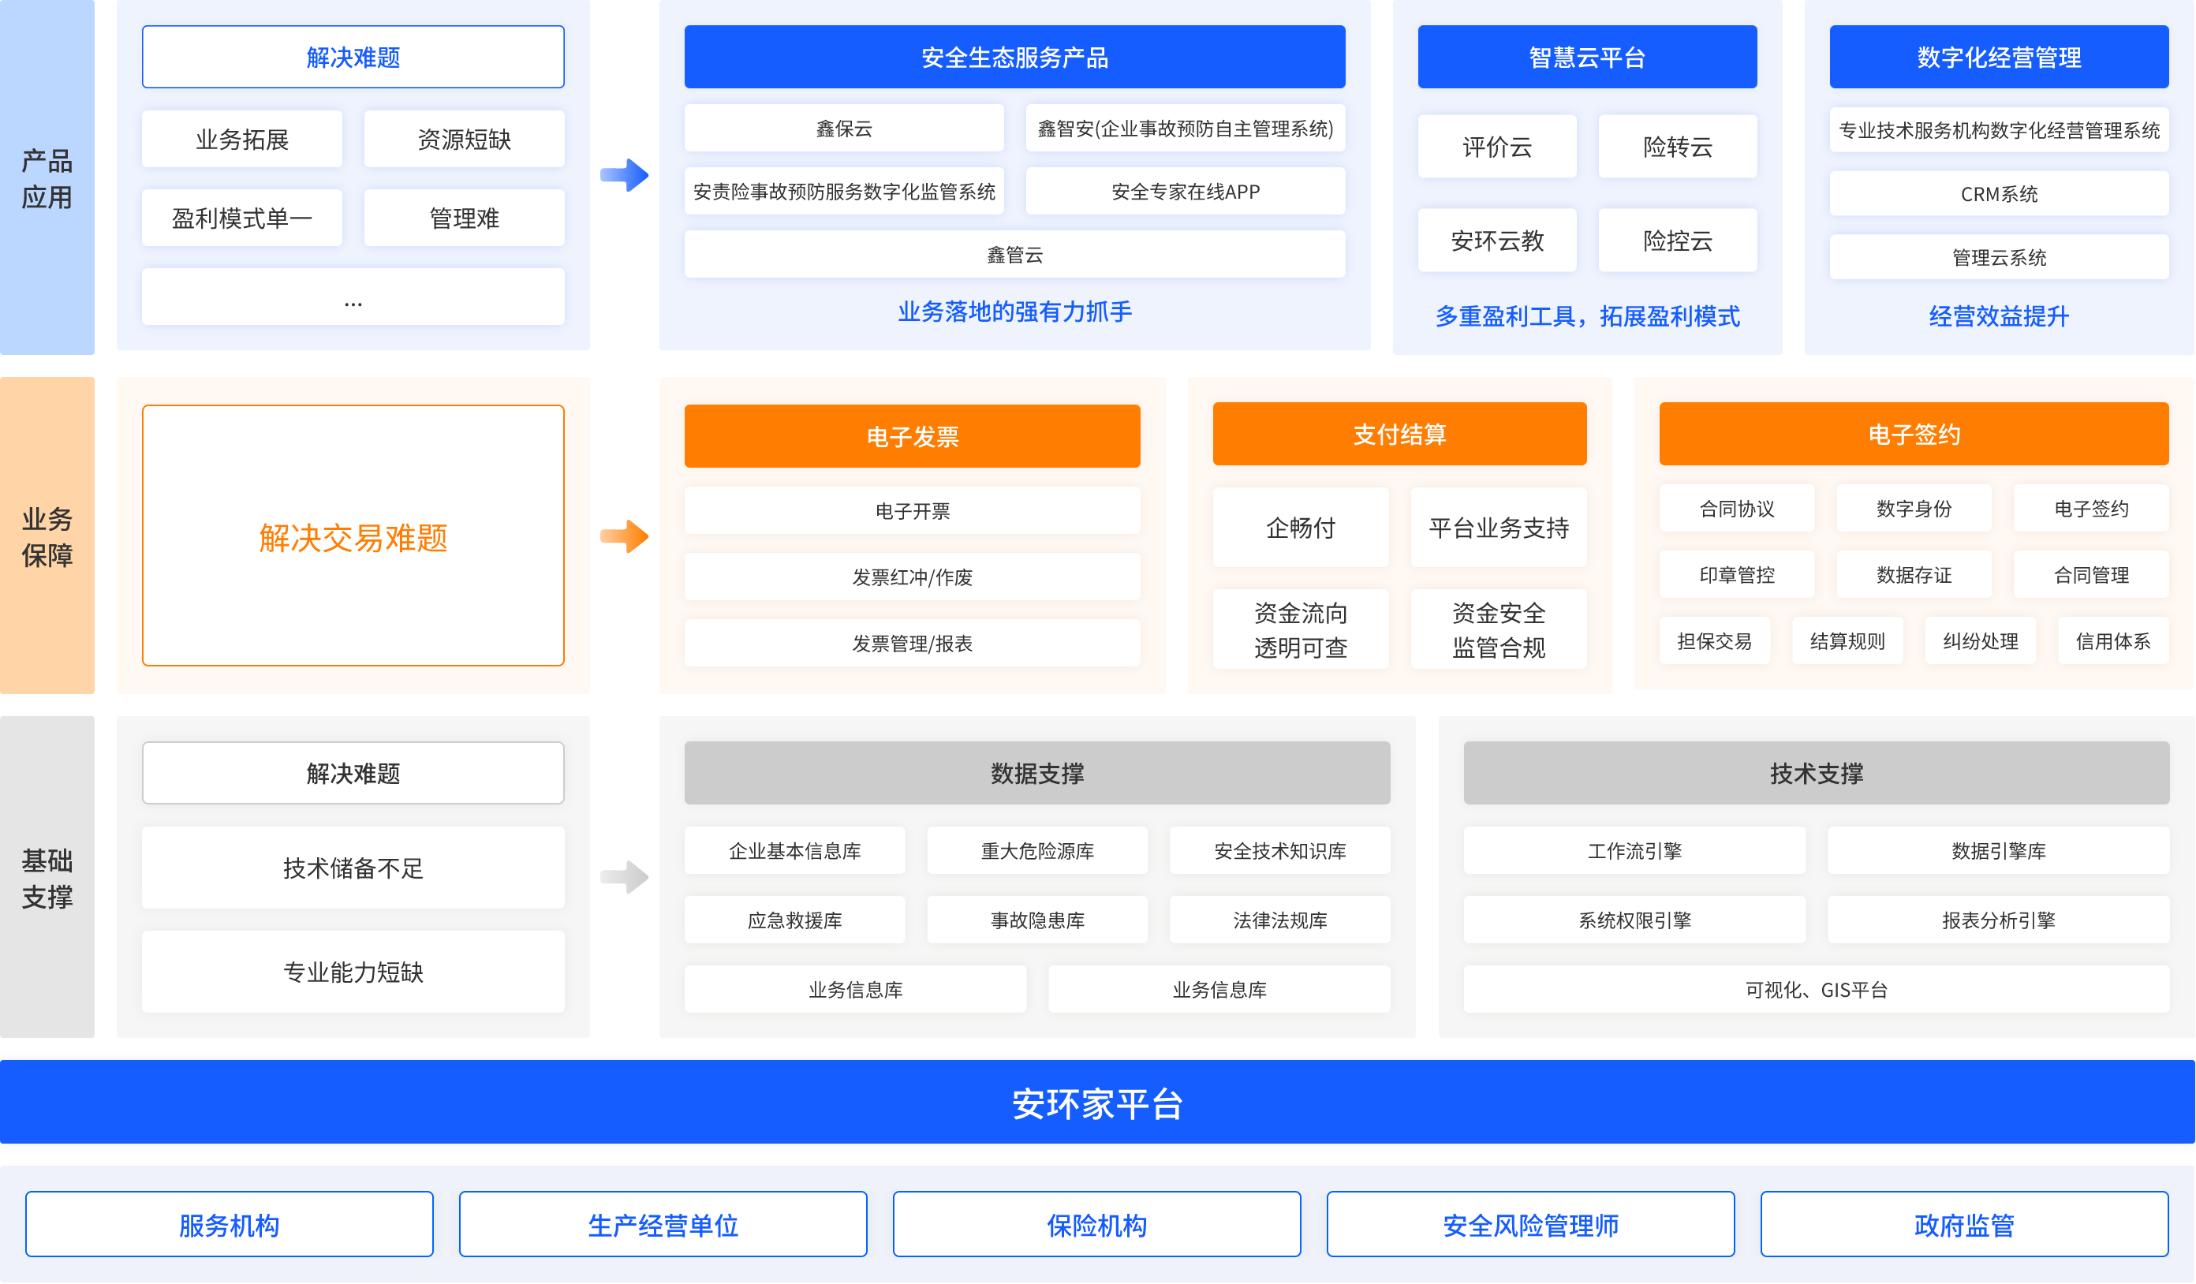Click the 资金流向透明可查 tile
Image resolution: width=2196 pixels, height=1284 pixels.
(1300, 629)
